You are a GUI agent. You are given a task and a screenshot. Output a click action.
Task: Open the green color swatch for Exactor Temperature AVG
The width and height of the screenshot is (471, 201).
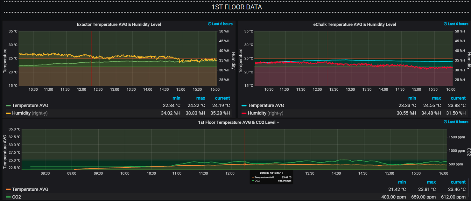8,106
